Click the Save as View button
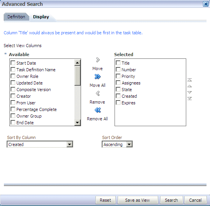Image resolution: width=210 pixels, height=206 pixels. 138,200
